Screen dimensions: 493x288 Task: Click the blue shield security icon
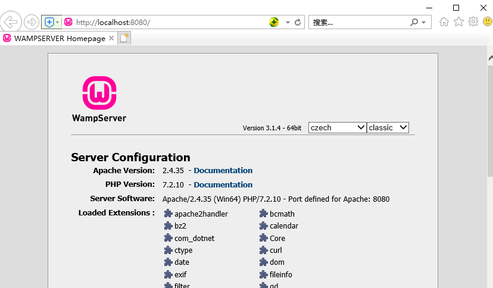coord(49,22)
